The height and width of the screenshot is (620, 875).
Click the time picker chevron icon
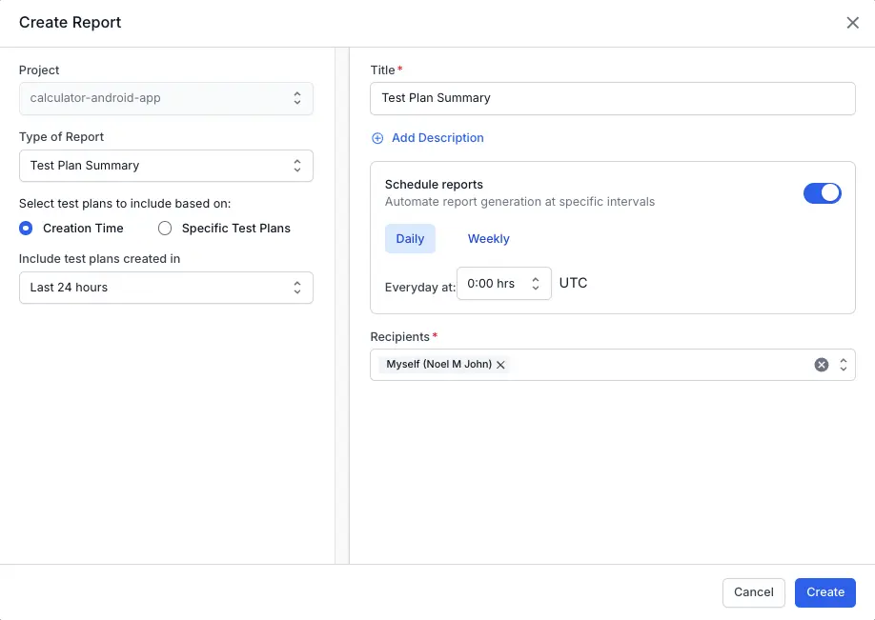(536, 284)
